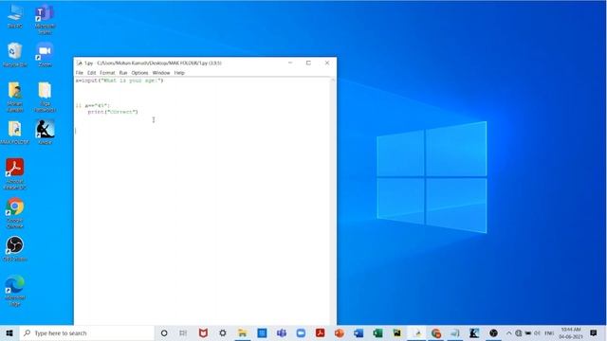The width and height of the screenshot is (607, 341).
Task: Open network status in system tray
Action: 519,332
